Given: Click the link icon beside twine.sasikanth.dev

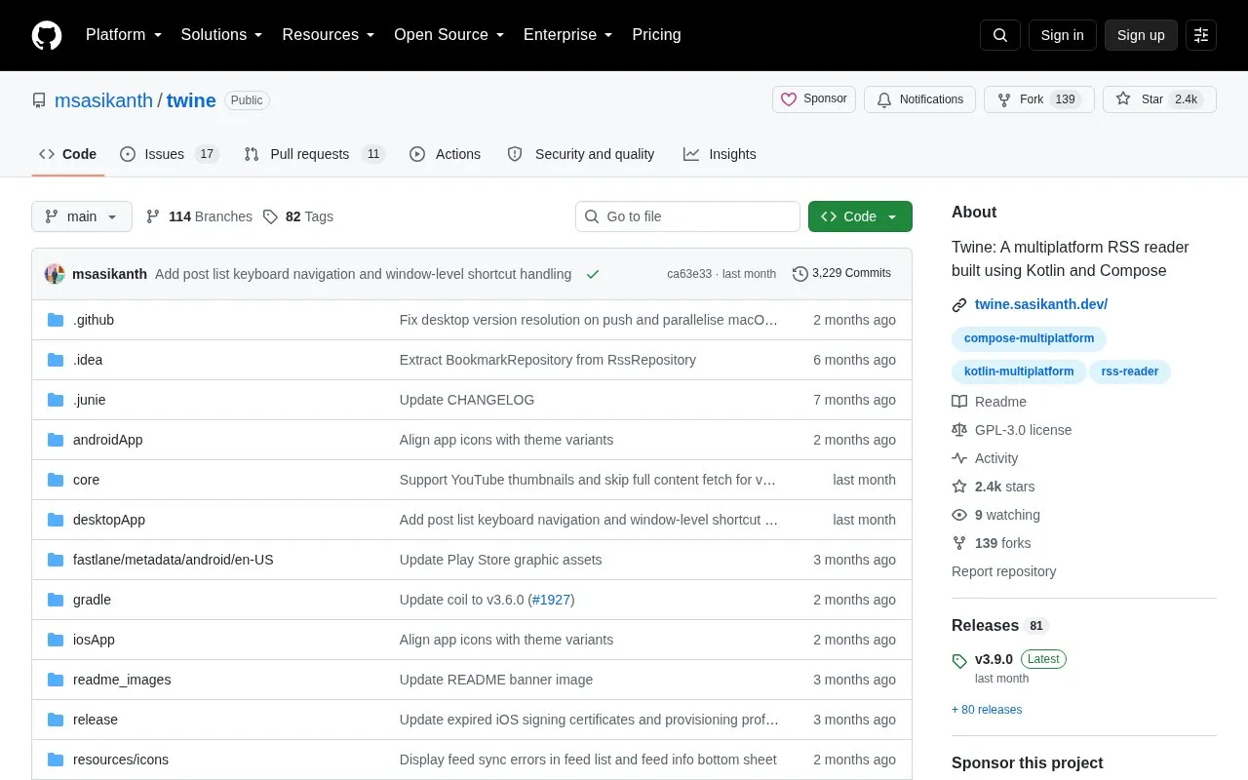Looking at the screenshot, I should pyautogui.click(x=959, y=305).
